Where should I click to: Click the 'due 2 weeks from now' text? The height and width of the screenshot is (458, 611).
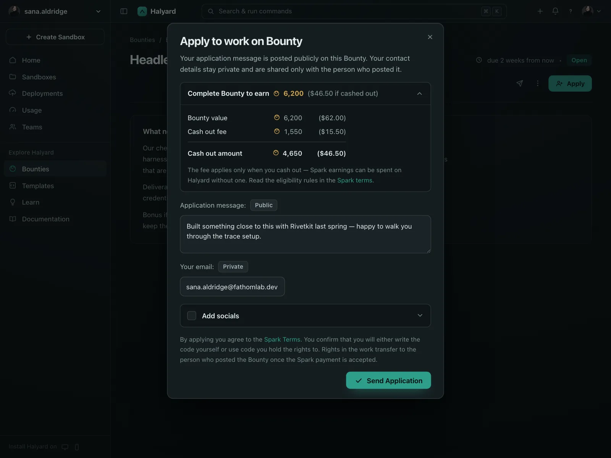[520, 60]
